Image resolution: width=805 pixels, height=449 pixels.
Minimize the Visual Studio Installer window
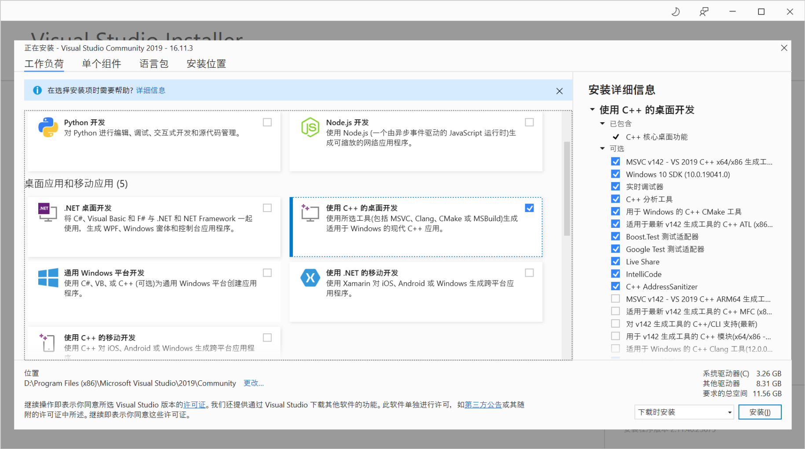[732, 12]
